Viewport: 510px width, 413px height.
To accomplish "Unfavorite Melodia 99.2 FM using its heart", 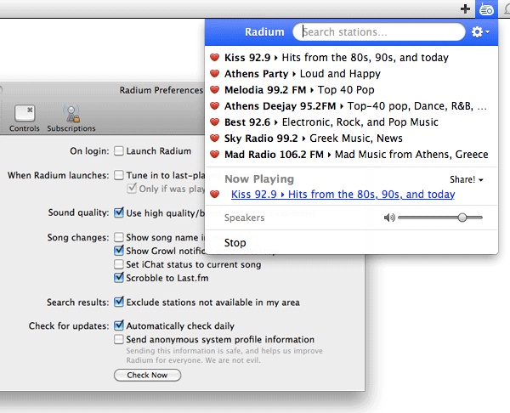I will 215,90.
